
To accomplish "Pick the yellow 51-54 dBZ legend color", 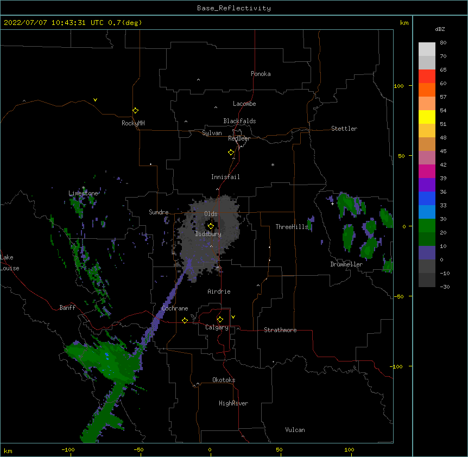I will pyautogui.click(x=427, y=117).
